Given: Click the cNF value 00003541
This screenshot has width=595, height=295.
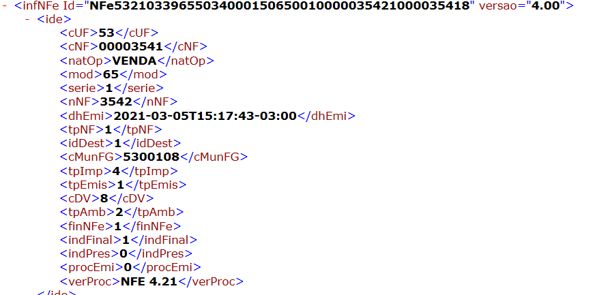Looking at the screenshot, I should [x=131, y=46].
